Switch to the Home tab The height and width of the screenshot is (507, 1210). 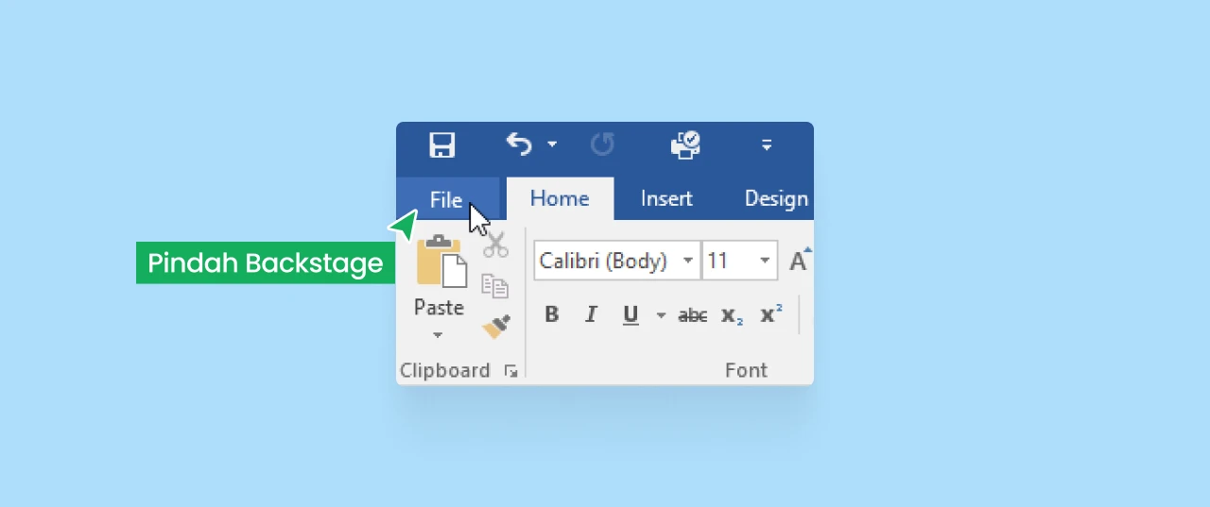(560, 198)
